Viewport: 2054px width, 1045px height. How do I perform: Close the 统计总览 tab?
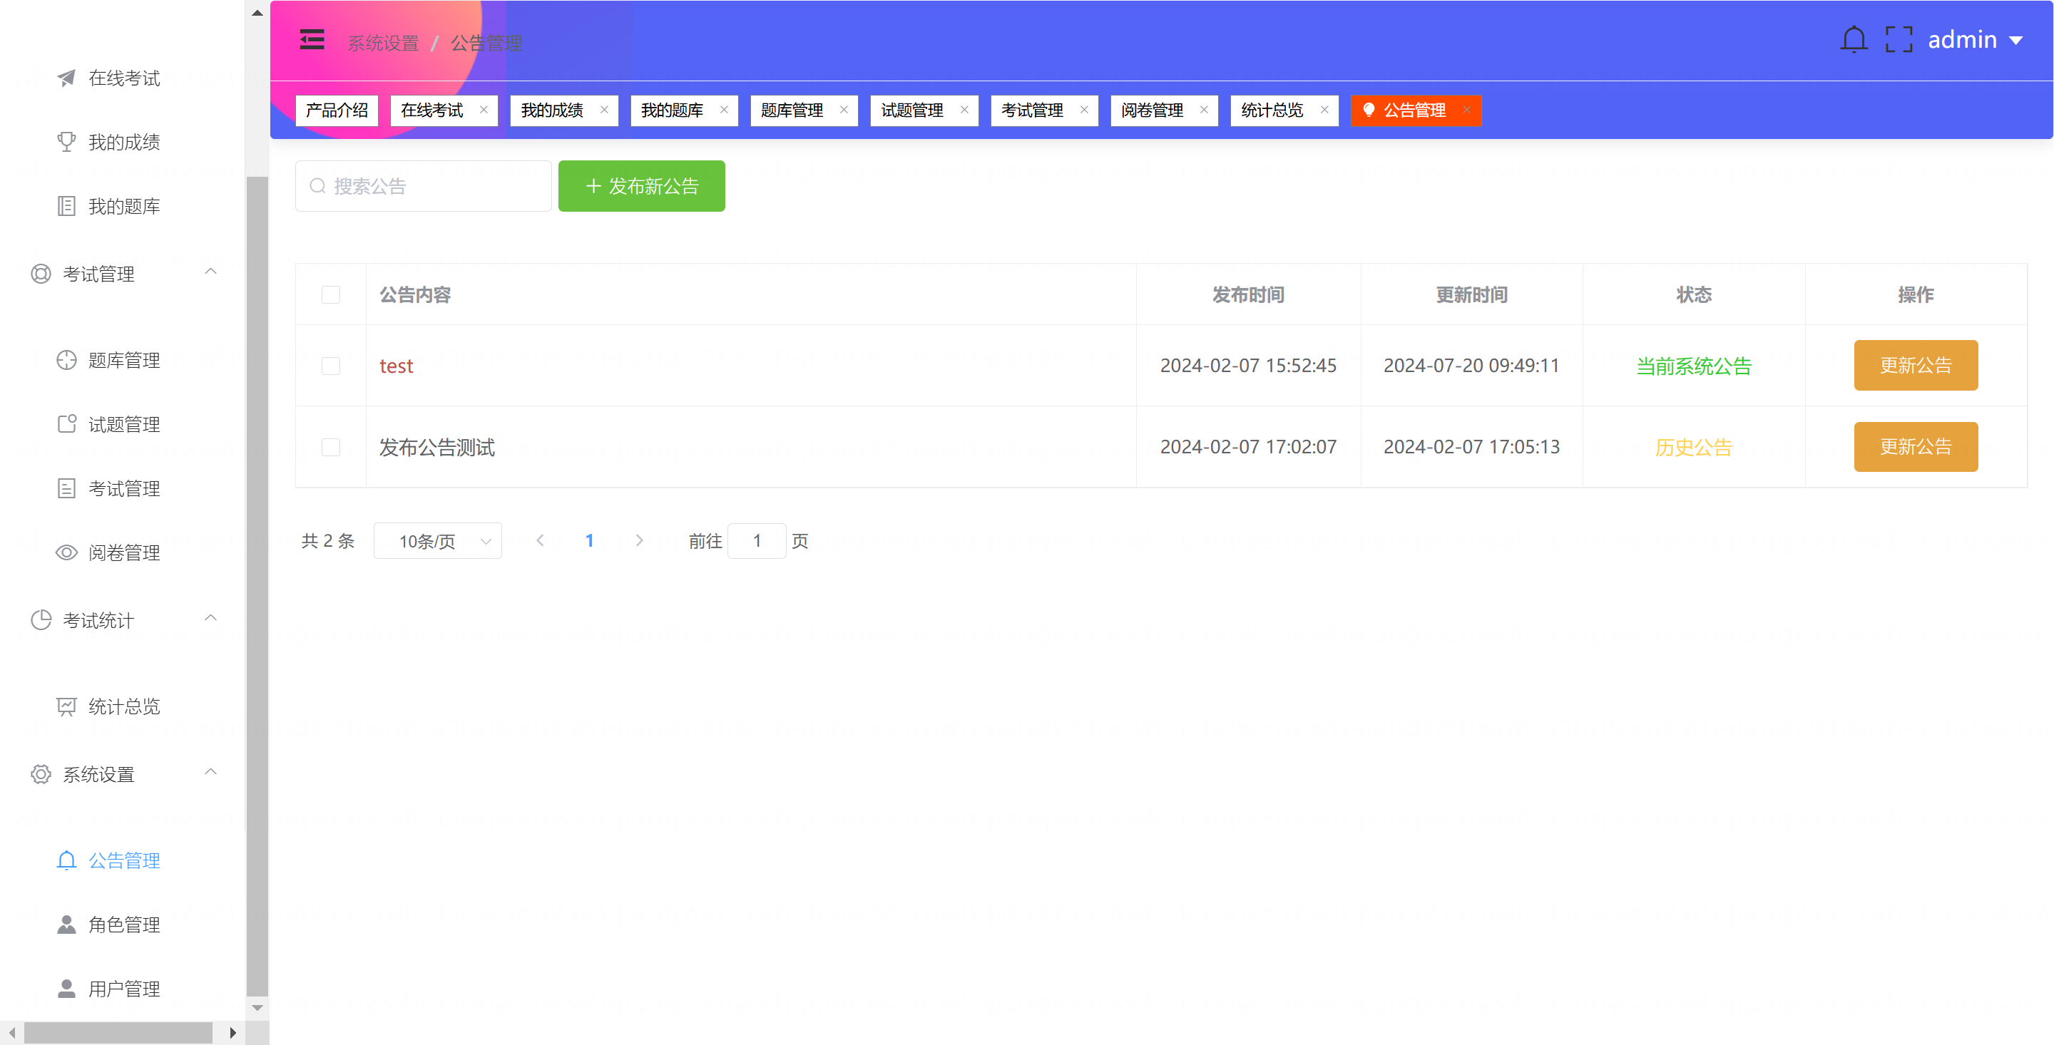pos(1324,110)
